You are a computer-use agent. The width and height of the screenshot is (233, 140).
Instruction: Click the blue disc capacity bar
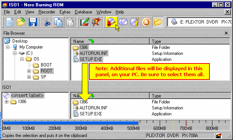point(70,123)
